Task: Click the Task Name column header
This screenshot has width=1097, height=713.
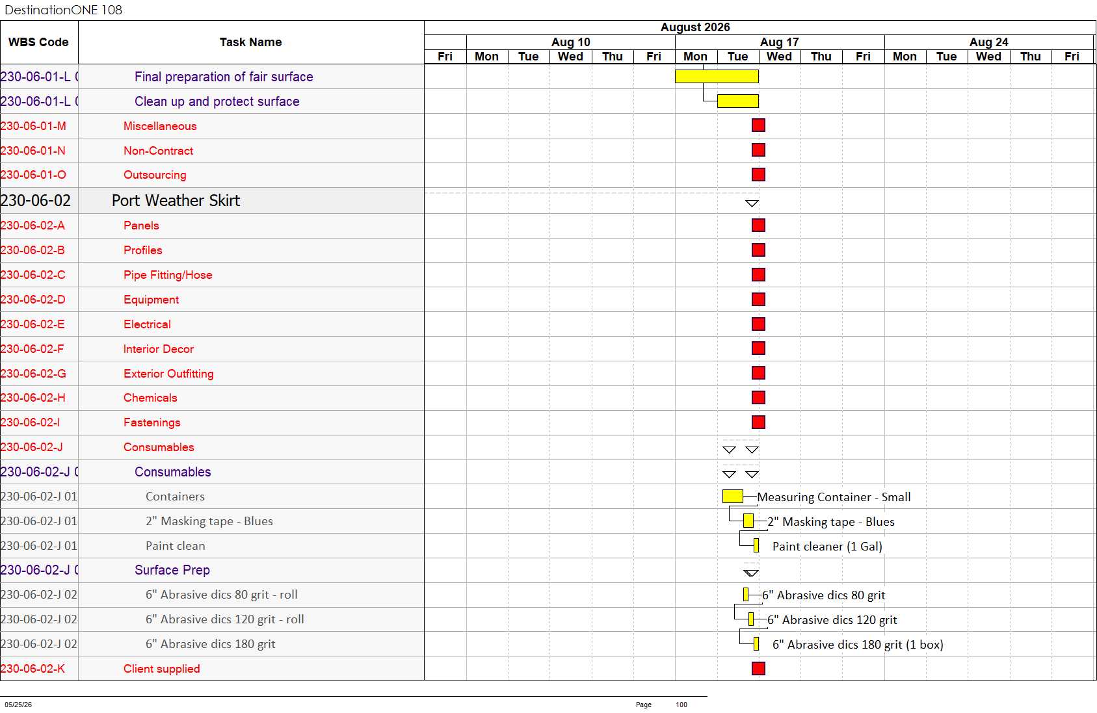Action: coord(251,42)
